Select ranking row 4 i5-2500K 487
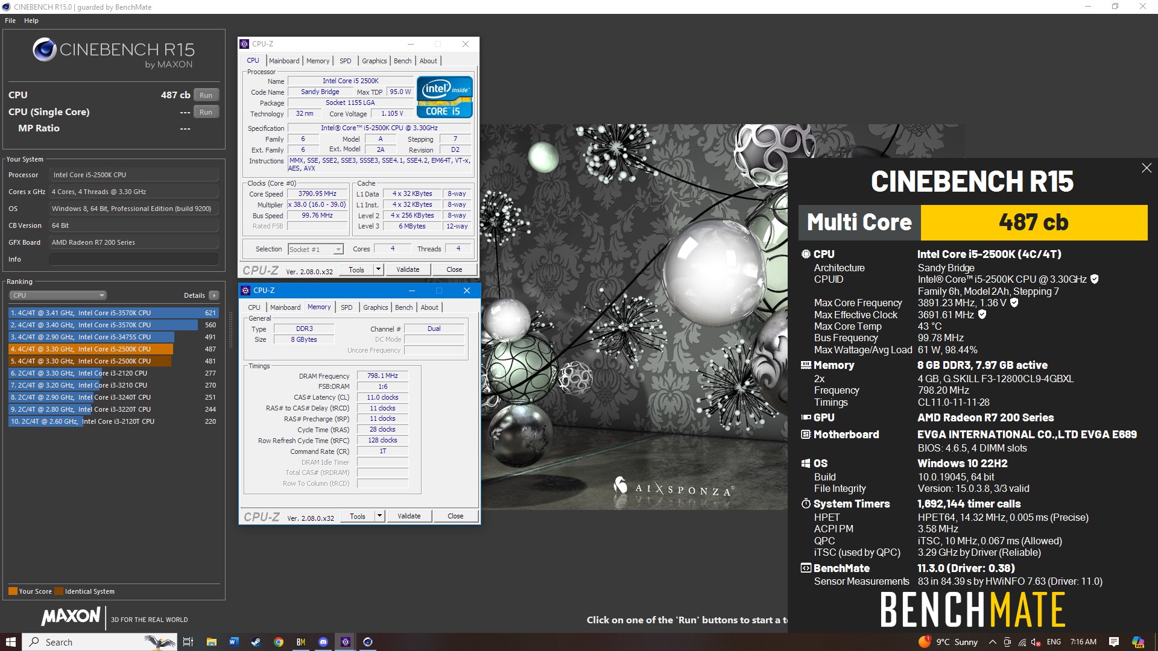Viewport: 1158px width, 651px height. click(113, 349)
